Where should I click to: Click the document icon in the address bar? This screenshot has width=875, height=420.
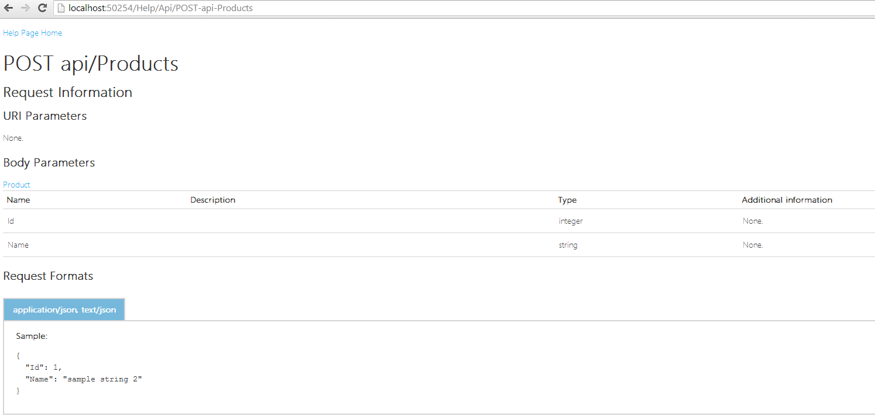(61, 8)
